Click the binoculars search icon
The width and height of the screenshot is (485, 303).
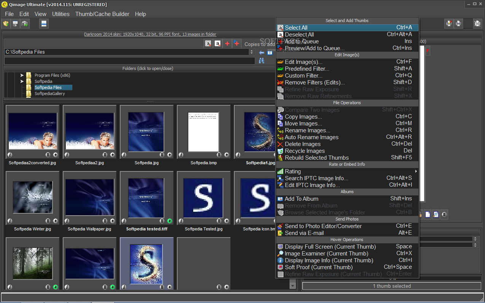click(262, 60)
